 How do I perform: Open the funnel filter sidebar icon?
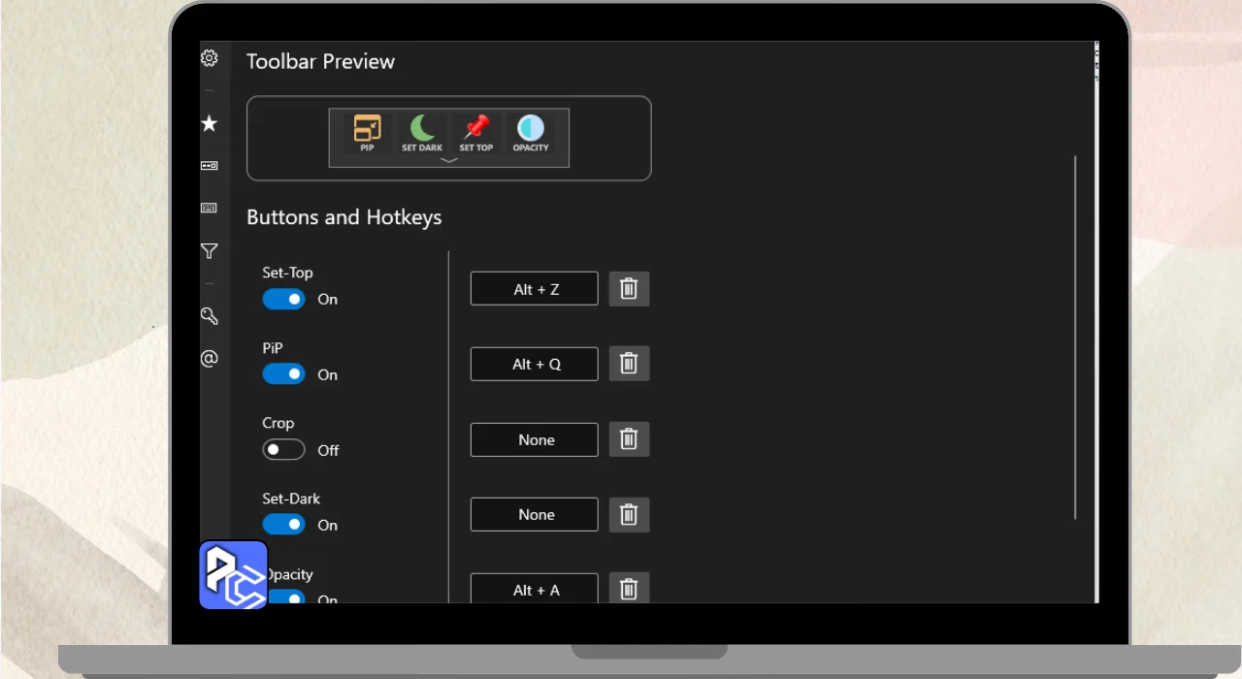[x=209, y=251]
